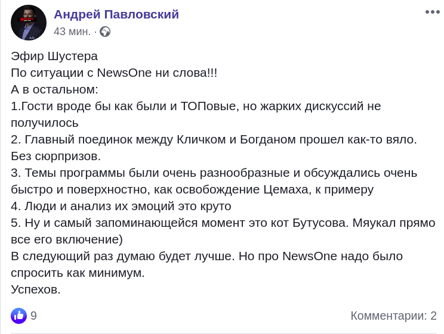Show who reacted via the count 9
The width and height of the screenshot is (444, 334).
coord(33,316)
